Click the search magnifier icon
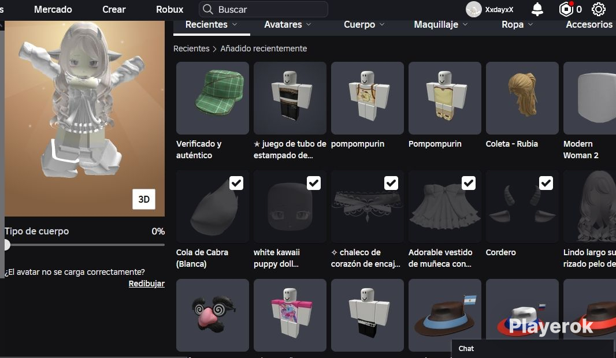 [208, 9]
